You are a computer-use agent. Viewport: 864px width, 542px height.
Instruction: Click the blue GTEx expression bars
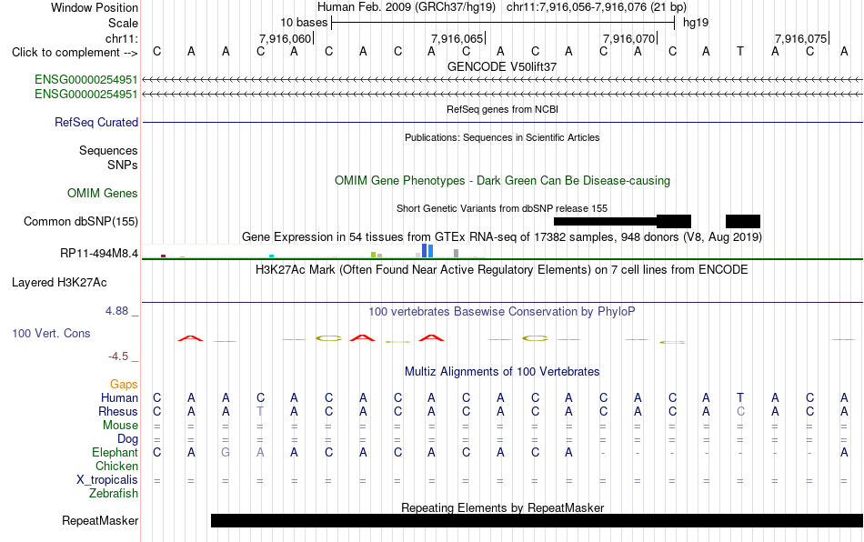pyautogui.click(x=427, y=251)
